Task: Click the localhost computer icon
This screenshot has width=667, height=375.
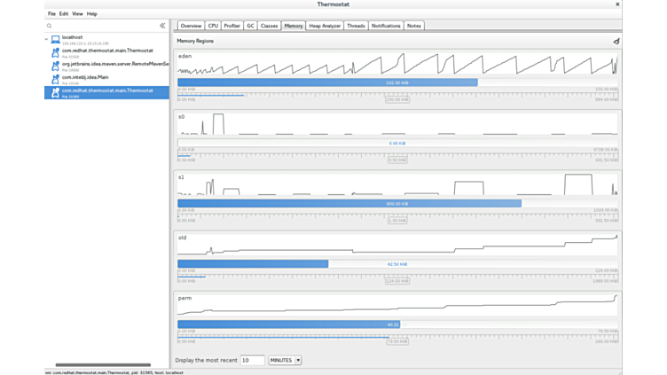Action: tap(55, 40)
